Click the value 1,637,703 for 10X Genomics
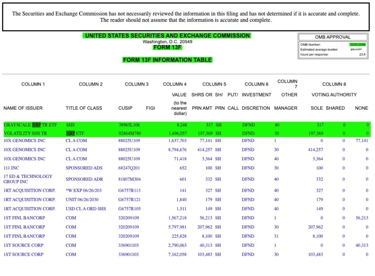This screenshot has width=375, height=276. tap(178, 141)
